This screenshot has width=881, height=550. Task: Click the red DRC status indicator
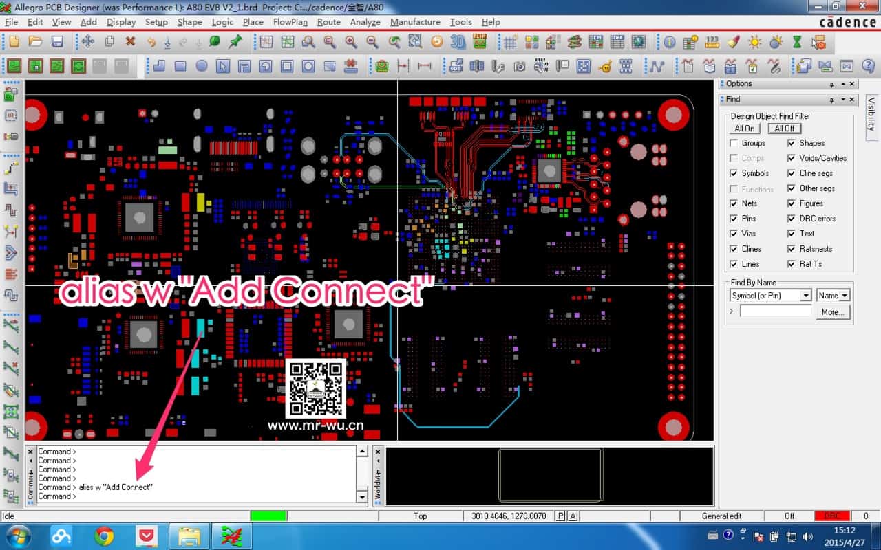pyautogui.click(x=831, y=516)
